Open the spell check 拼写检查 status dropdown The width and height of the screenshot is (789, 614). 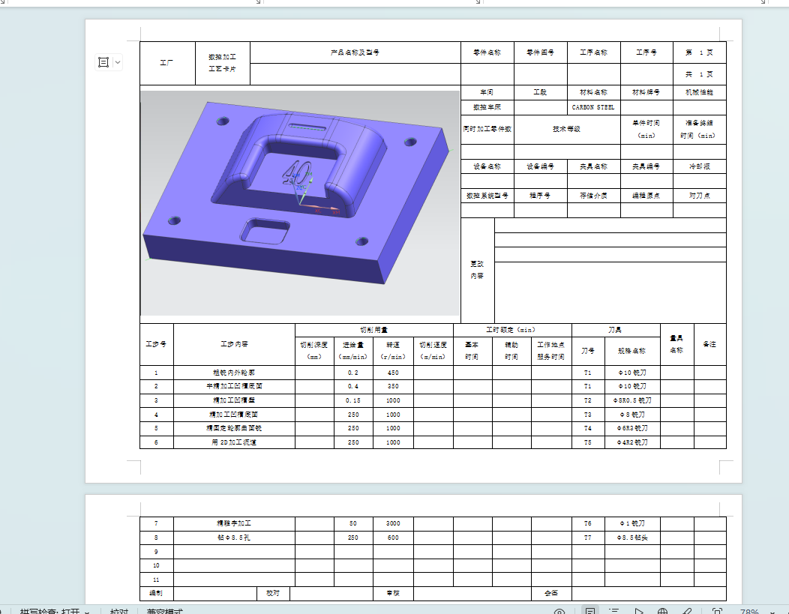54,611
